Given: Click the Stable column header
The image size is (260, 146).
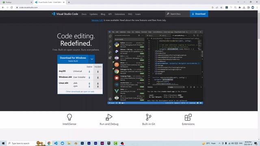Looking at the screenshot, I should click(x=89, y=67).
